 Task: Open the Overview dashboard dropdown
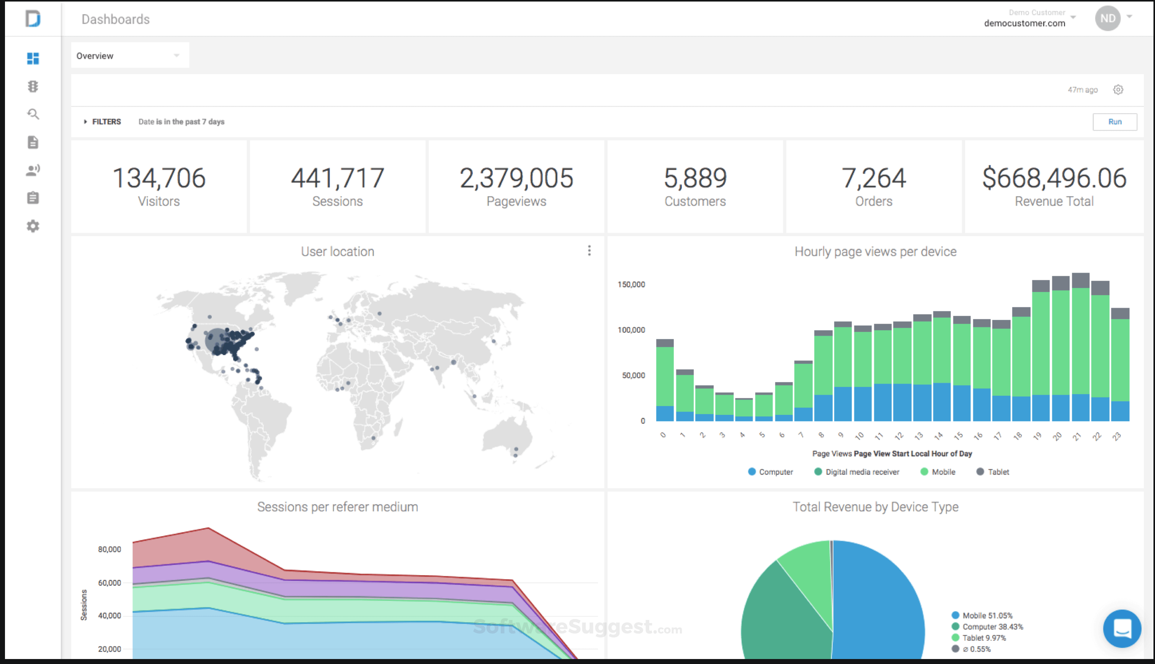[129, 55]
